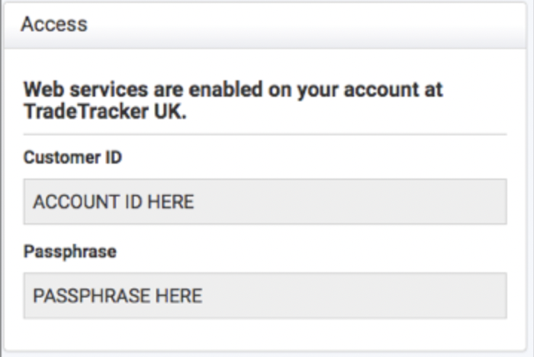The height and width of the screenshot is (357, 534).
Task: Click the Access panel header title
Action: (x=54, y=25)
